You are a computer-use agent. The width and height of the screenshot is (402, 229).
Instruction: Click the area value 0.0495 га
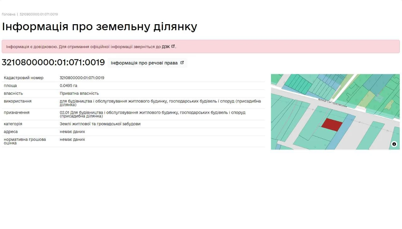pyautogui.click(x=68, y=86)
